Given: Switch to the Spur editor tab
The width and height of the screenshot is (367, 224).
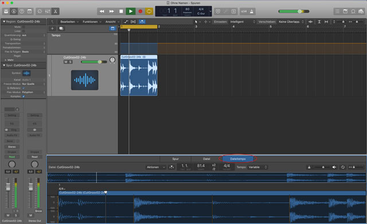Looking at the screenshot, I should [175, 159].
